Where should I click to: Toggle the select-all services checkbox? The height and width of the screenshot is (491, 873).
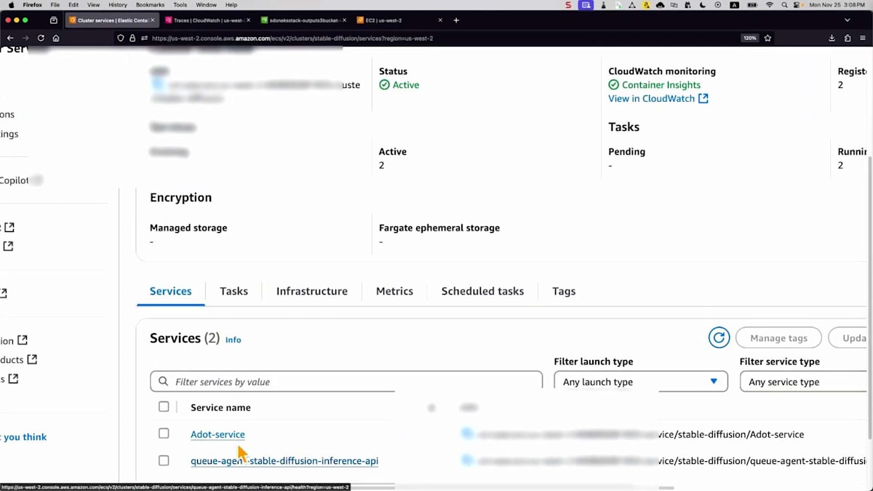[164, 407]
